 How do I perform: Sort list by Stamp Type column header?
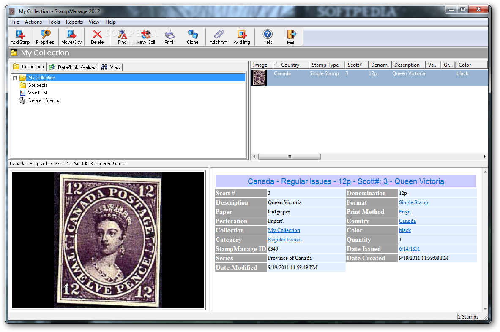pyautogui.click(x=327, y=65)
